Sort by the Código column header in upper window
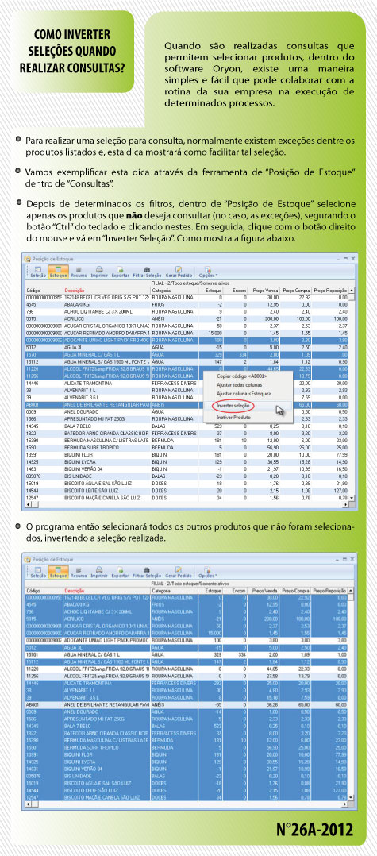 coord(44,291)
